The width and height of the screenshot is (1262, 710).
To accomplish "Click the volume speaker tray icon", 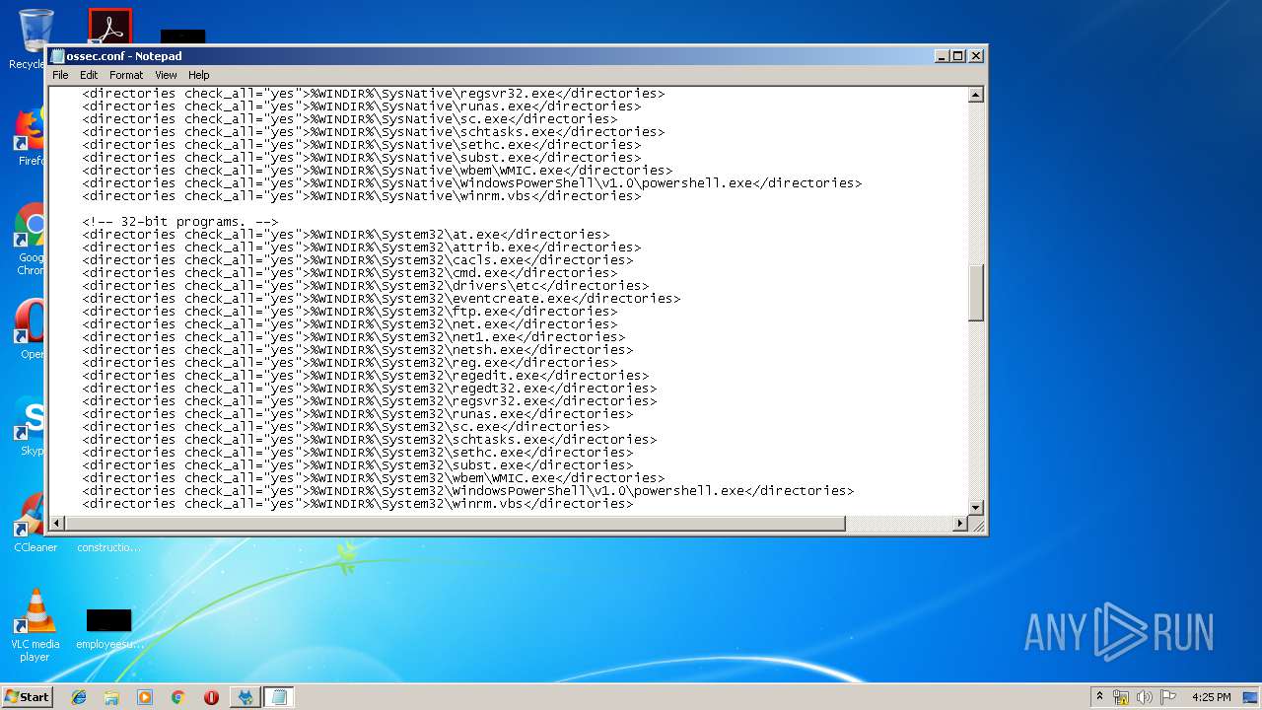I will tap(1145, 697).
